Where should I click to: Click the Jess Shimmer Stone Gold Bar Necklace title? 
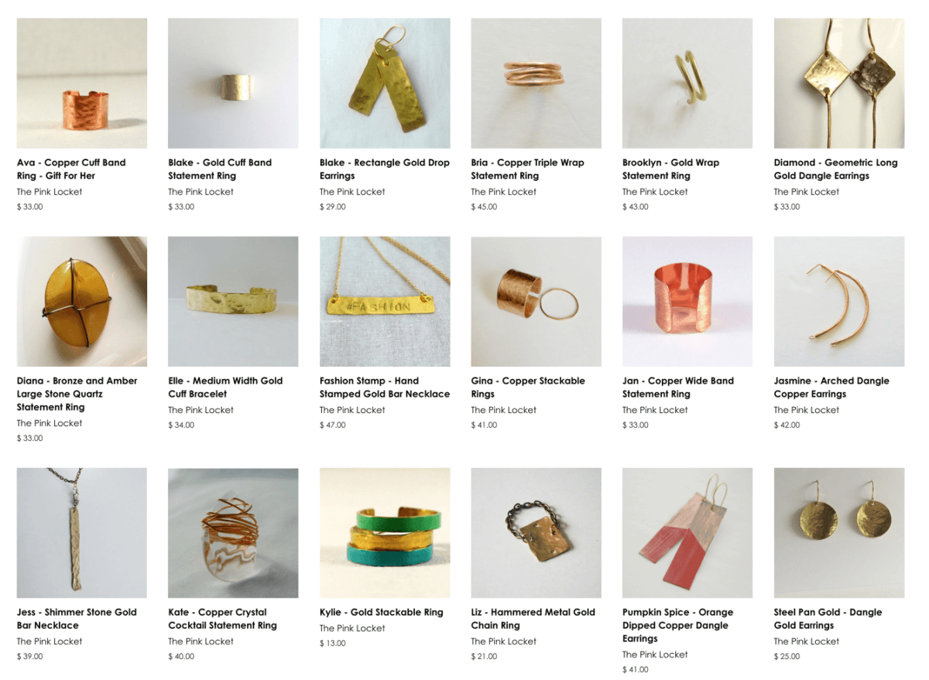(x=77, y=619)
